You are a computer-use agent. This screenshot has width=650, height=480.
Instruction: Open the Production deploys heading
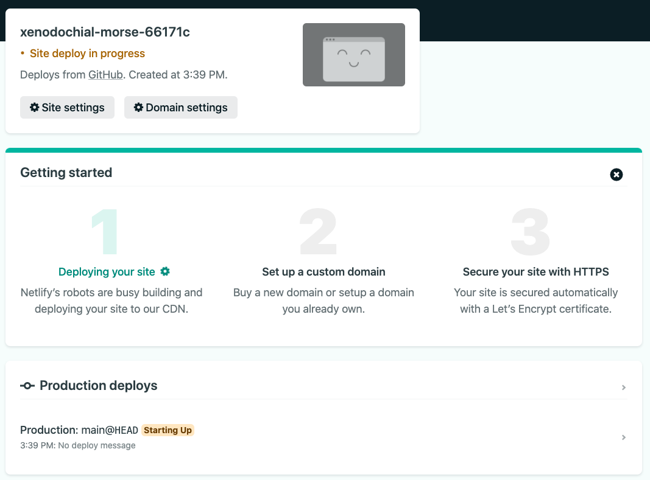(x=98, y=386)
